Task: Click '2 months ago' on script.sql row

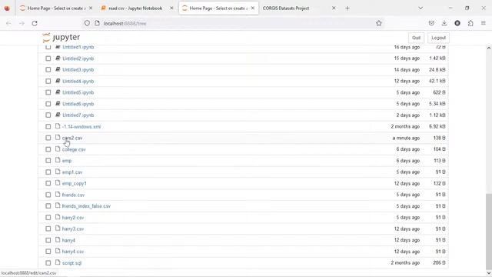Action: coord(405,262)
